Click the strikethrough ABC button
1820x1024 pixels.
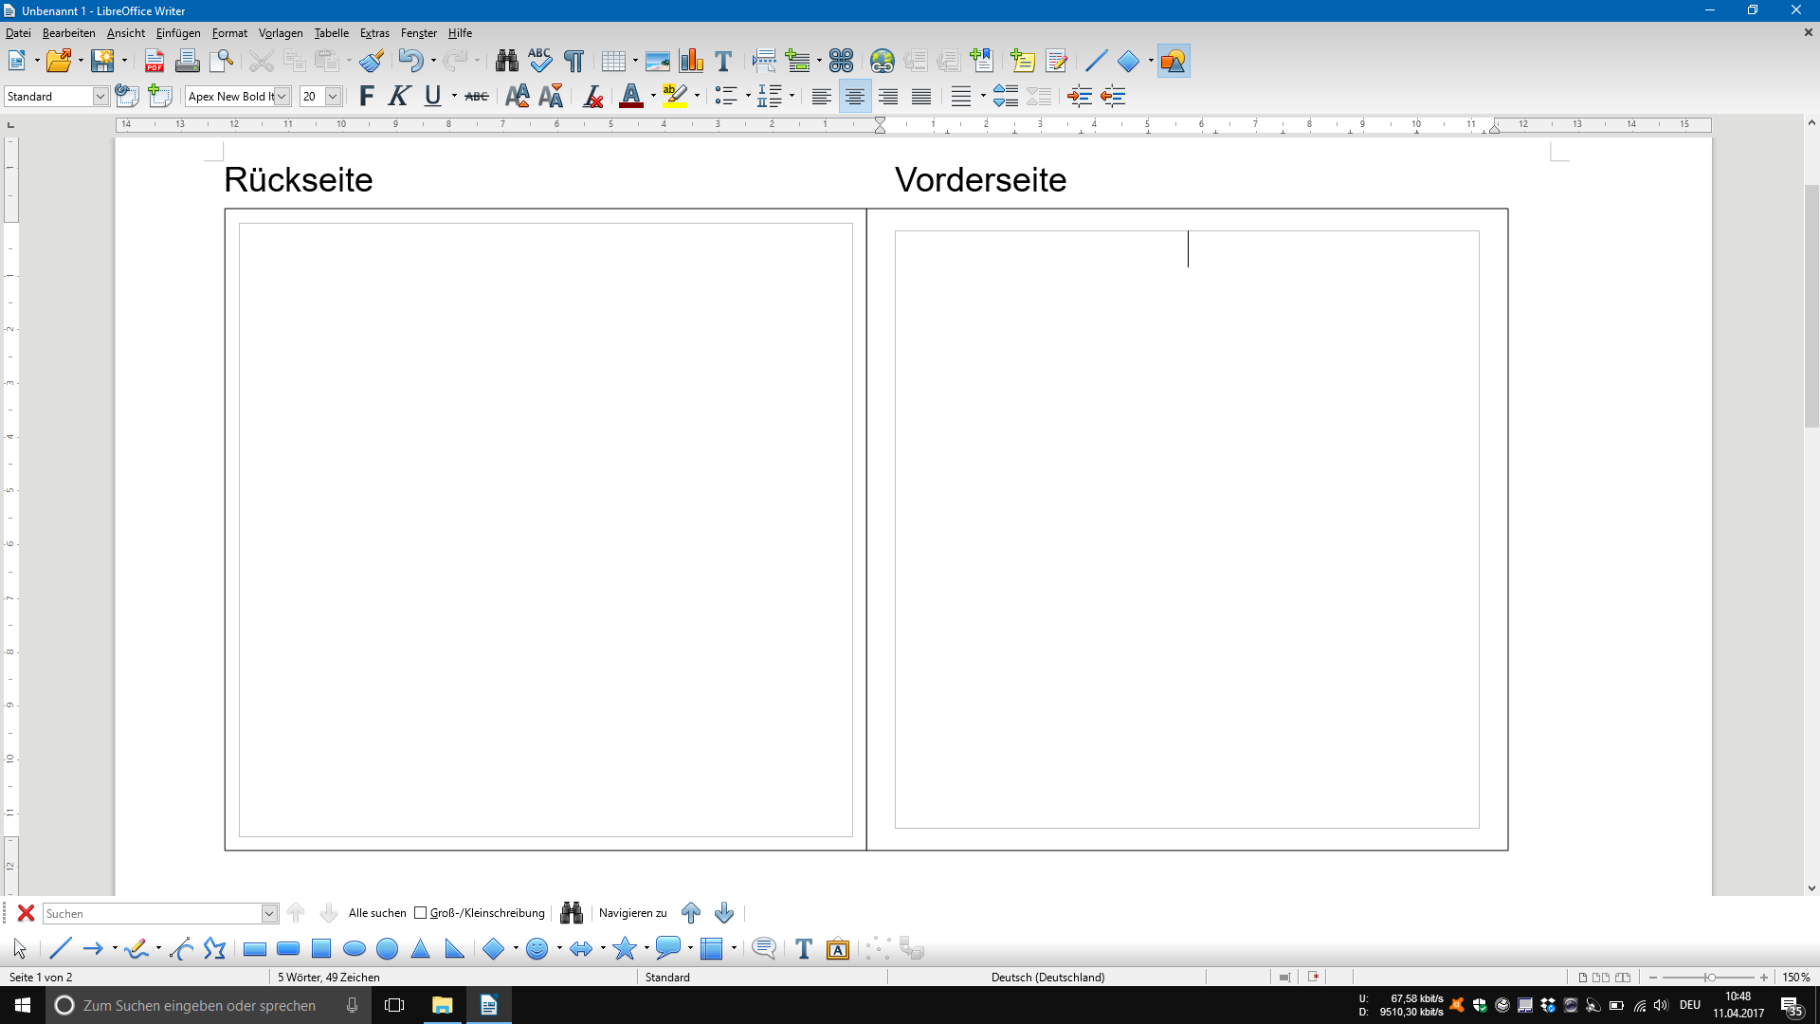pyautogui.click(x=477, y=96)
